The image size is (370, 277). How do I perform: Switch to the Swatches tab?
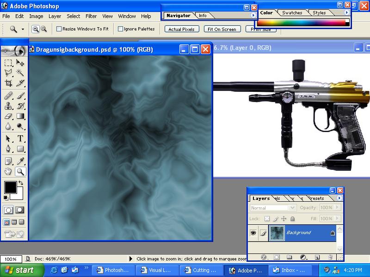[x=292, y=13]
